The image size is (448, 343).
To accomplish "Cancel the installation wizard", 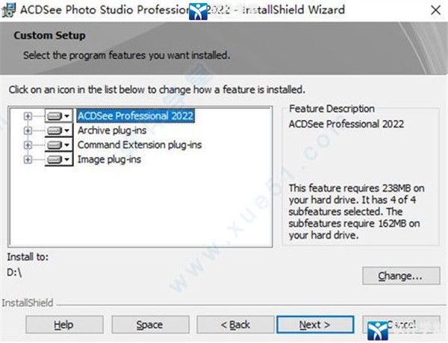I will (x=401, y=325).
